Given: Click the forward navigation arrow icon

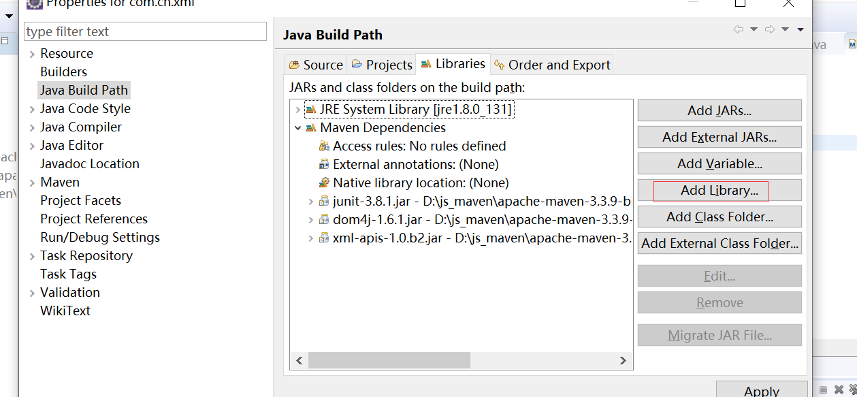Looking at the screenshot, I should (x=770, y=29).
